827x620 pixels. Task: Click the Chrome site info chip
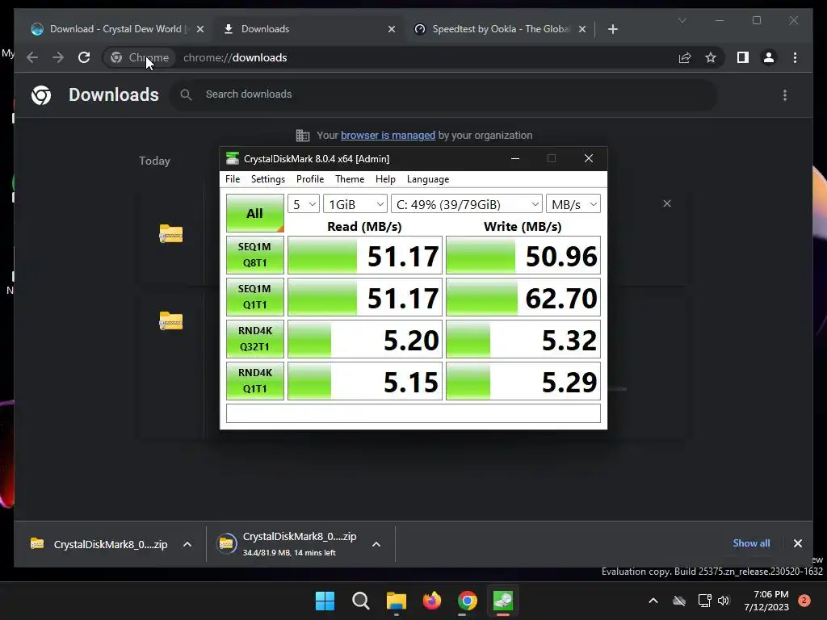point(140,57)
